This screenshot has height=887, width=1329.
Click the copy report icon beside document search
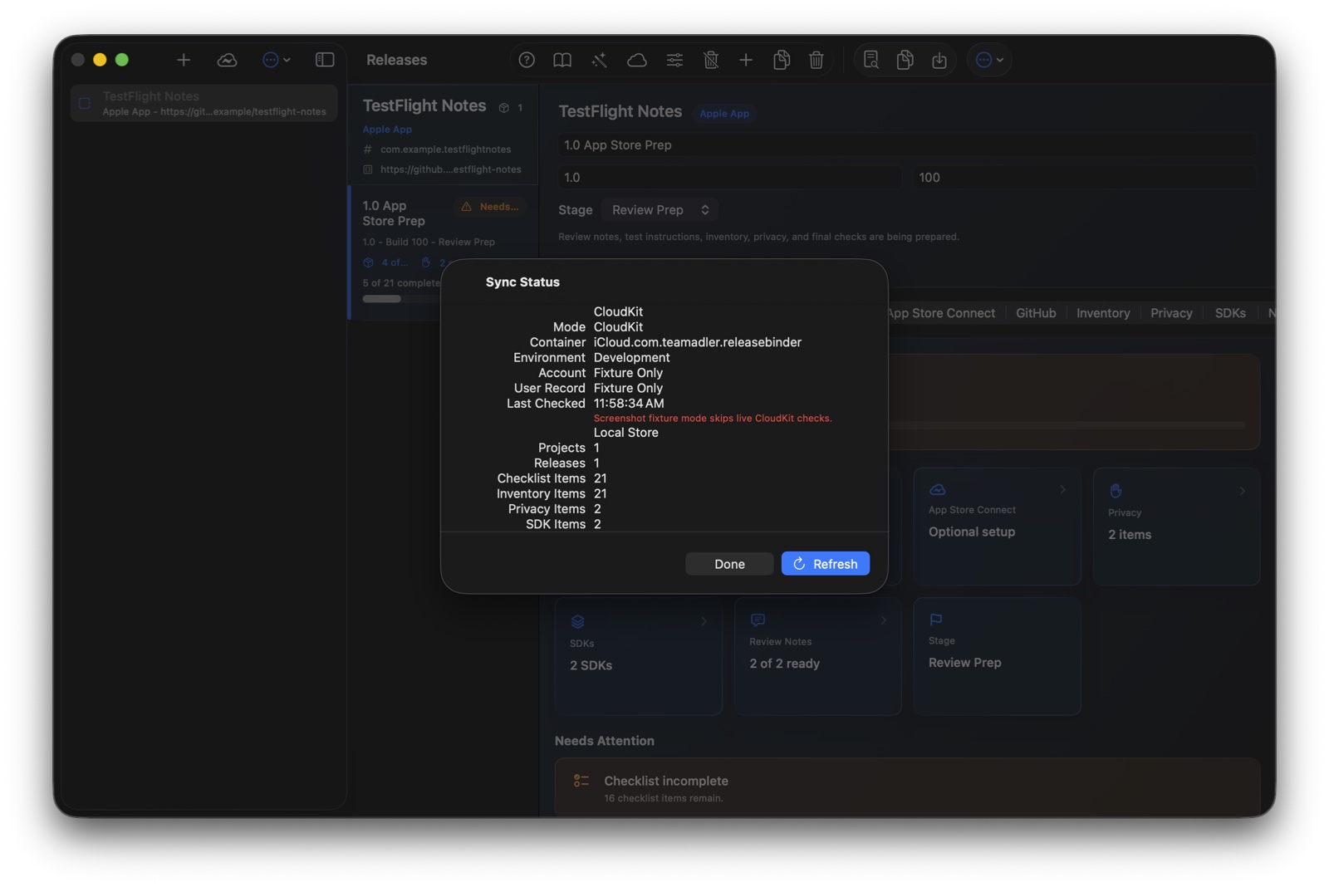(905, 60)
